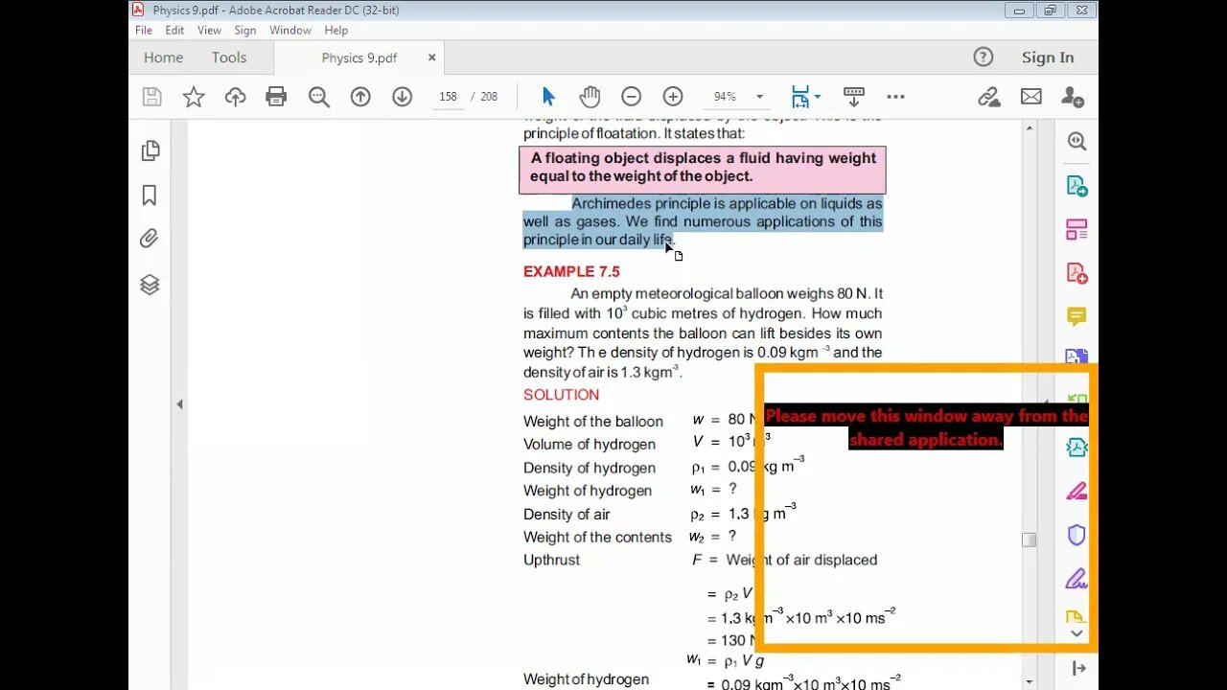Print the document using the printer icon
Image resolution: width=1227 pixels, height=690 pixels.
[x=276, y=97]
